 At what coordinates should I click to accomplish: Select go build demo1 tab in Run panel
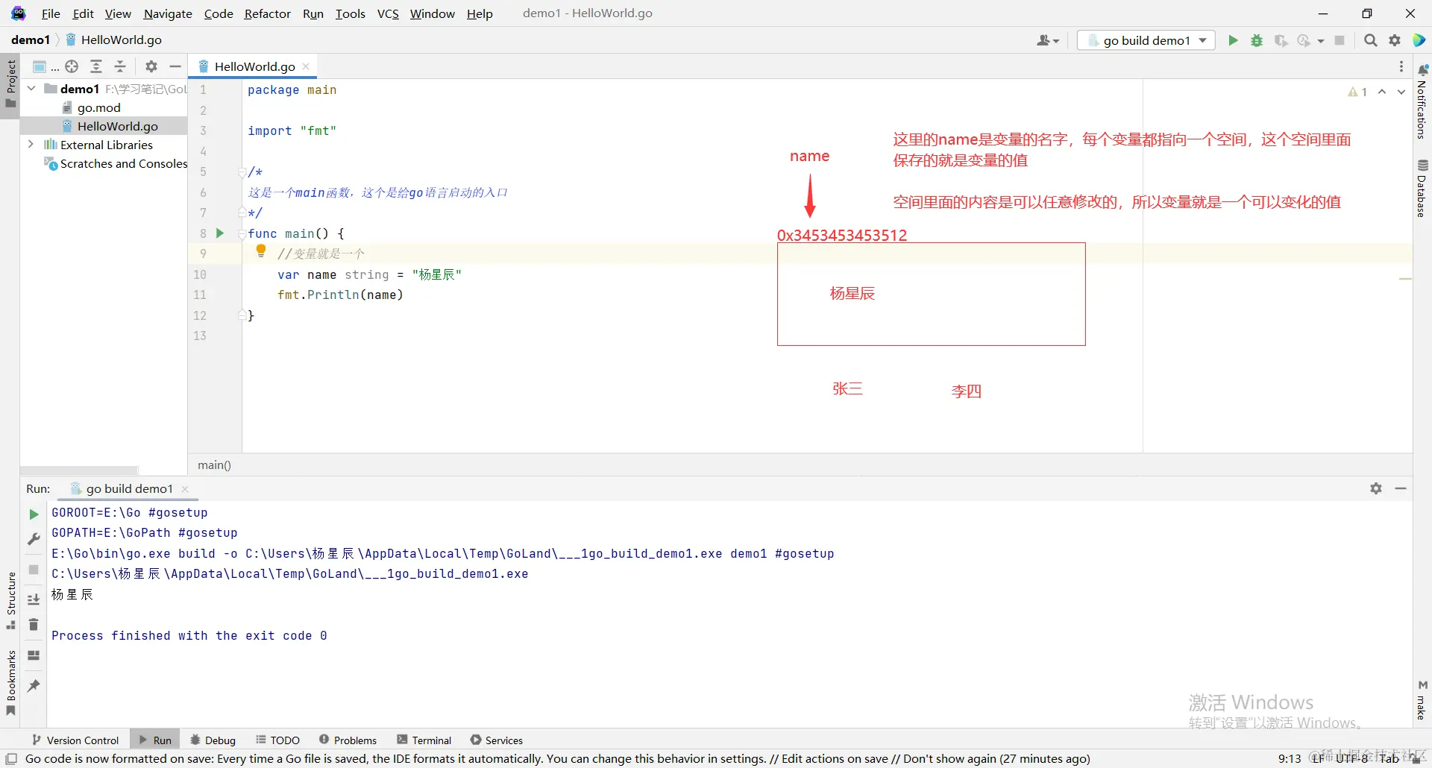pos(129,488)
